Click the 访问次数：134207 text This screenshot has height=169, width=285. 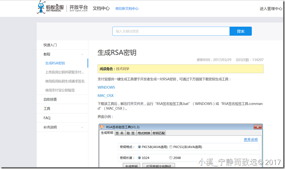point(250,60)
